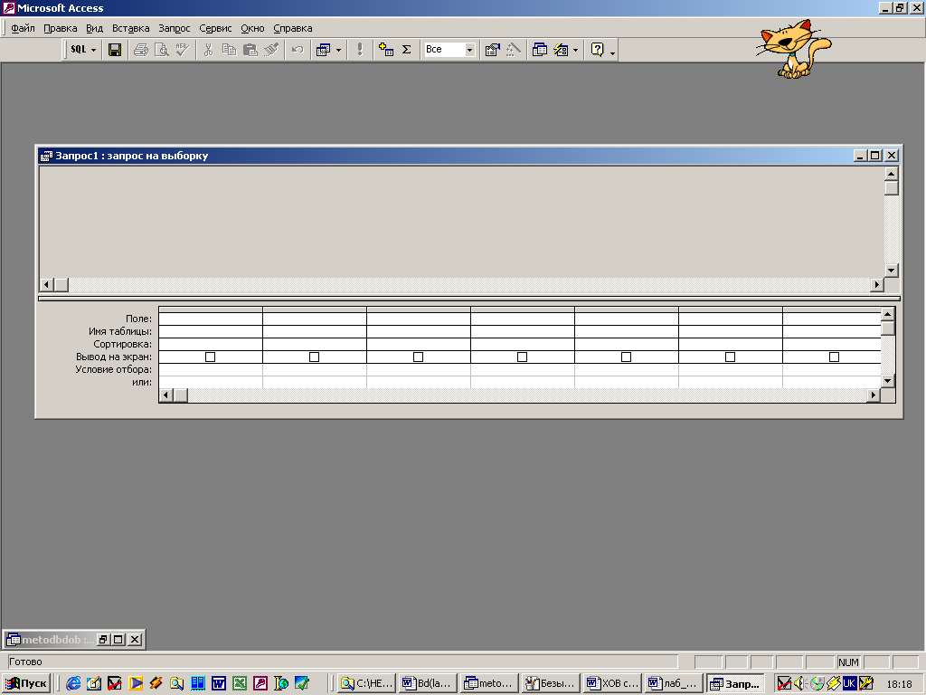Save the query with the floppy disk icon
926x695 pixels.
point(115,50)
